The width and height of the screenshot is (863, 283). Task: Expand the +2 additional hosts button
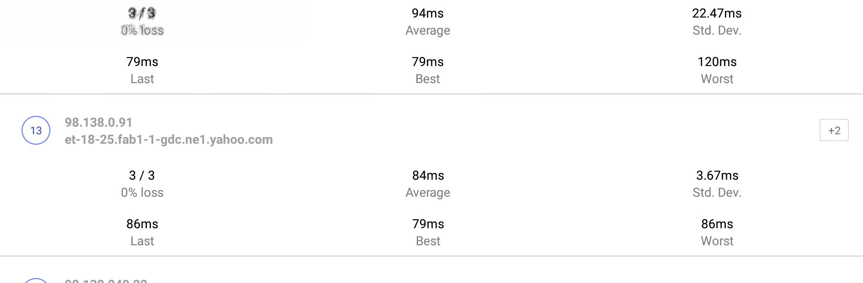point(834,130)
